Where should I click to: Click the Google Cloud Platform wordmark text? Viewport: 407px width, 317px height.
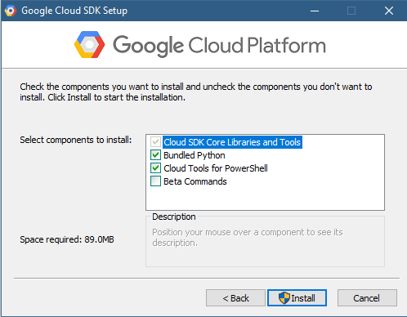point(219,46)
